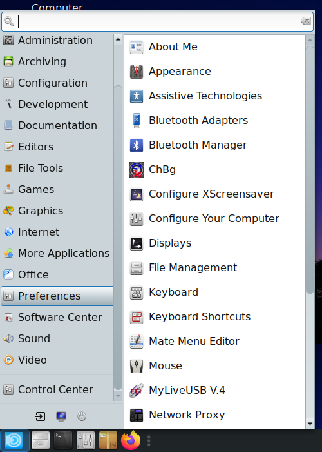Open About Me icon
322x452 pixels.
(x=137, y=47)
